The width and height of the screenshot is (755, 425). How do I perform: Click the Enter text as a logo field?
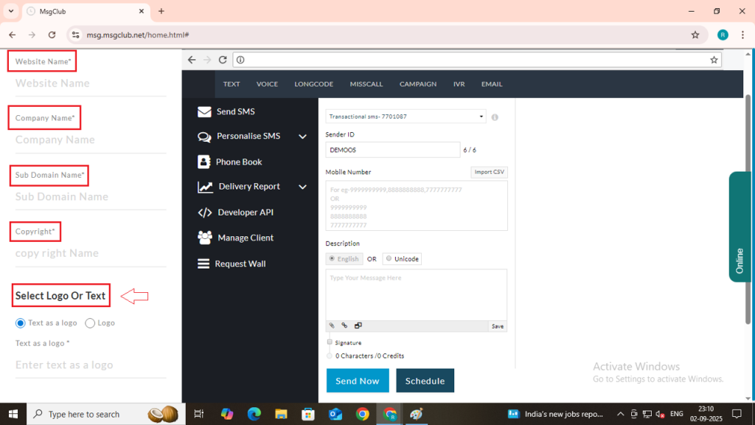coord(91,364)
